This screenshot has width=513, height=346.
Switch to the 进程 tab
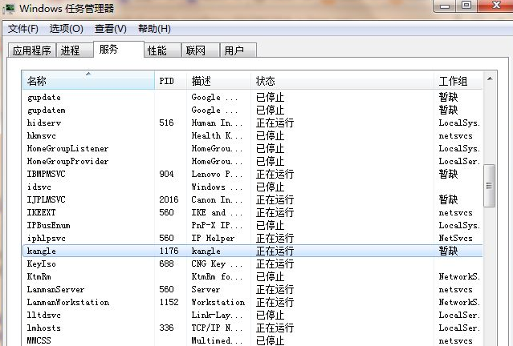coord(75,50)
